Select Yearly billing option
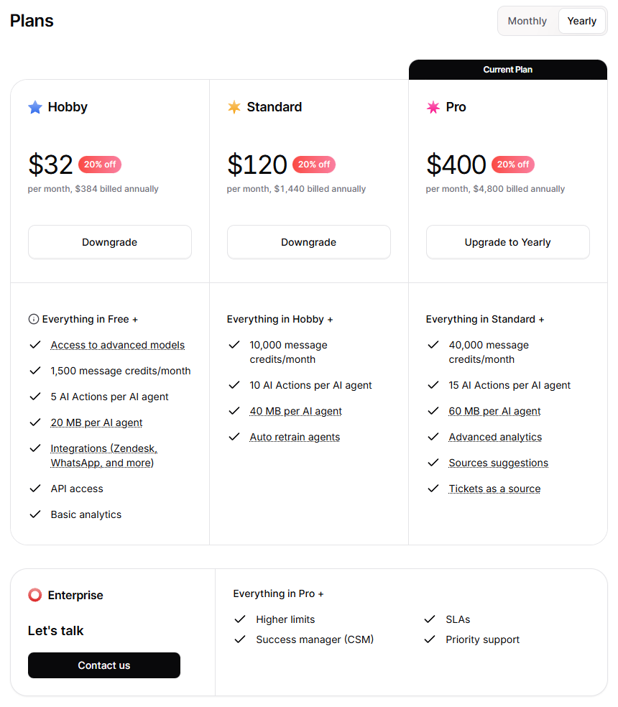This screenshot has width=618, height=707. [581, 21]
